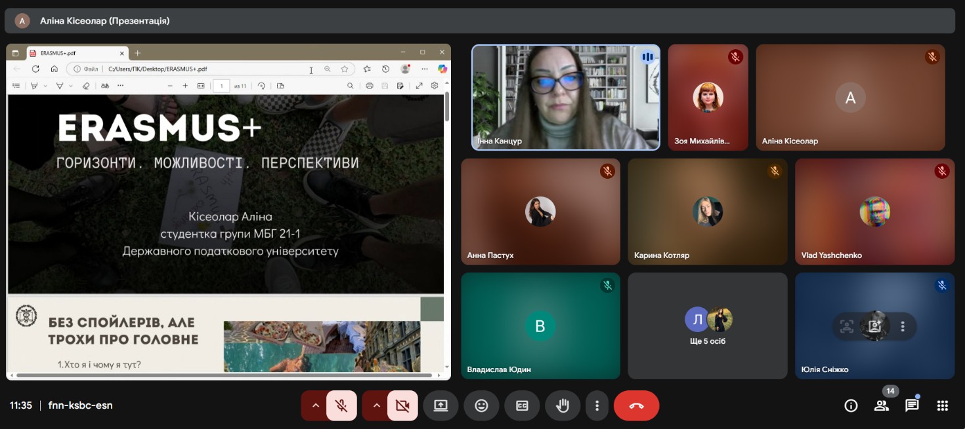Open a new browser tab
Image resolution: width=965 pixels, height=429 pixels.
[x=137, y=53]
